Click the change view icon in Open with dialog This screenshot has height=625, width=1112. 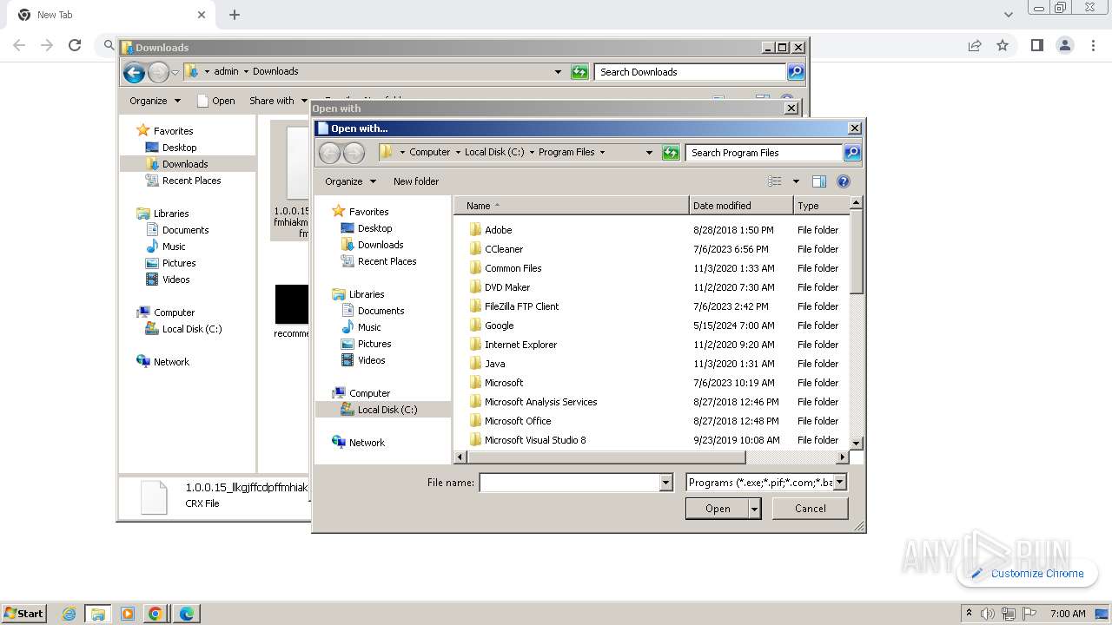[775, 181]
